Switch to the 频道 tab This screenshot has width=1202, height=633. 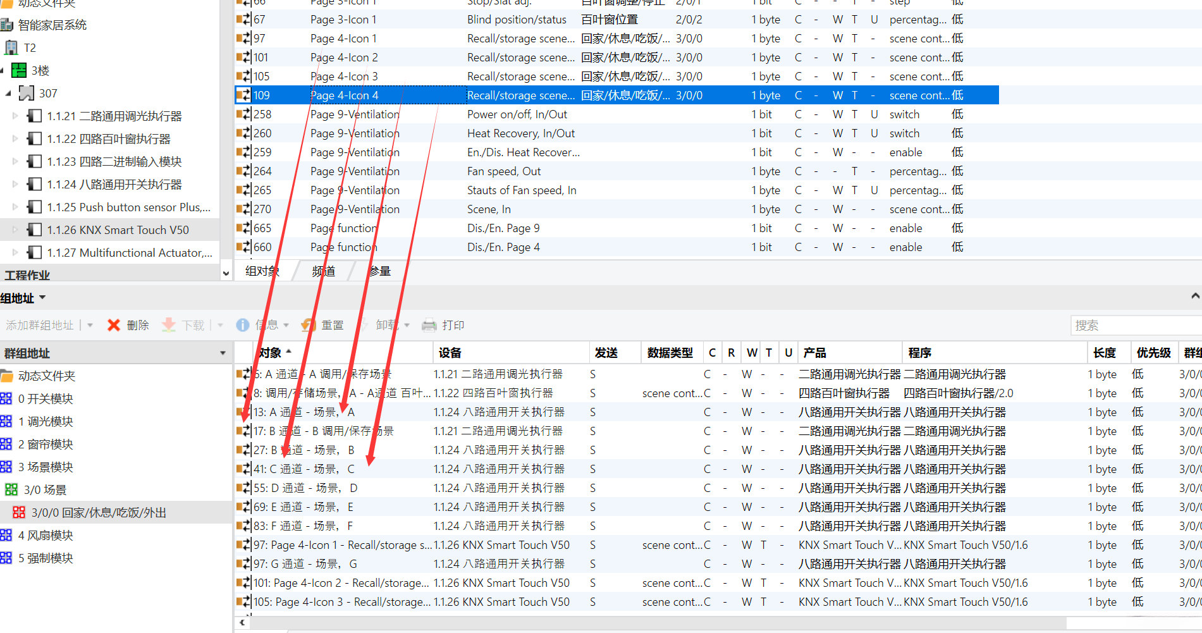324,271
